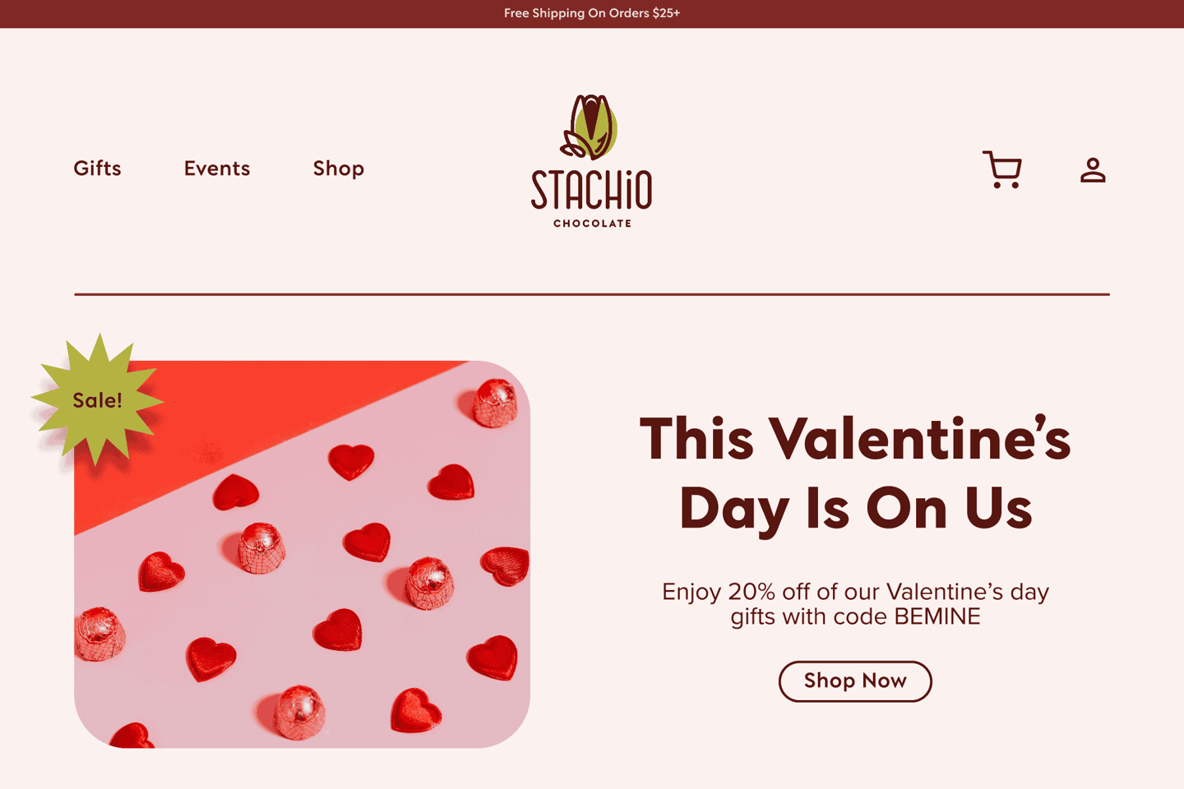The height and width of the screenshot is (789, 1184).
Task: Click the "$25+" amount in the top bar
Action: click(x=666, y=13)
